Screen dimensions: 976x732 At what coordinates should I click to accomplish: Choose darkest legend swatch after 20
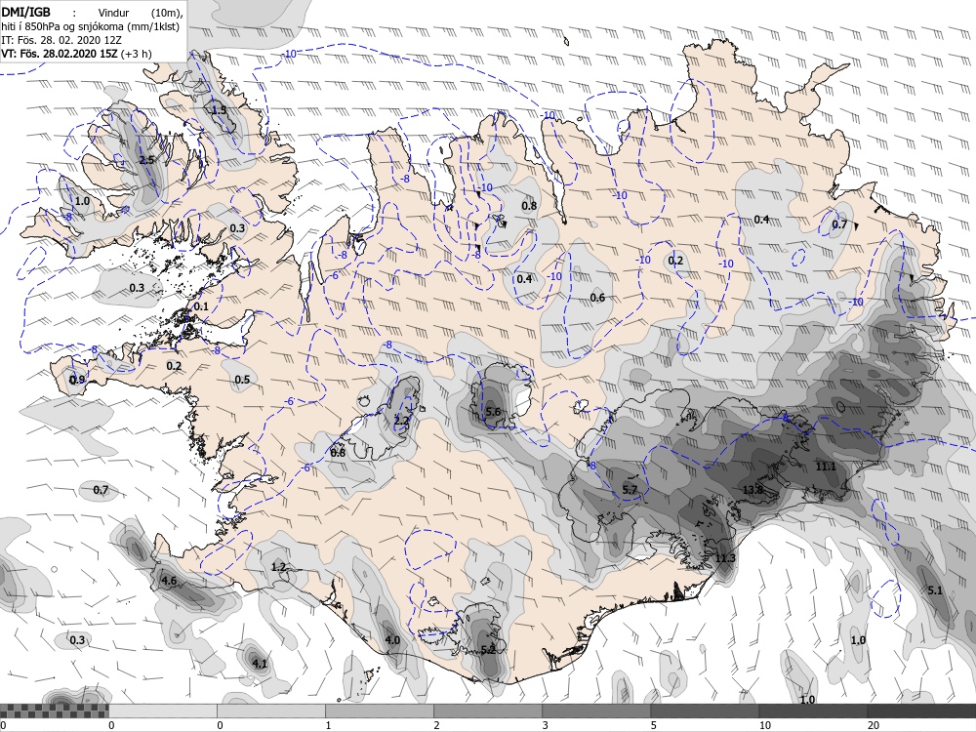coord(921,711)
